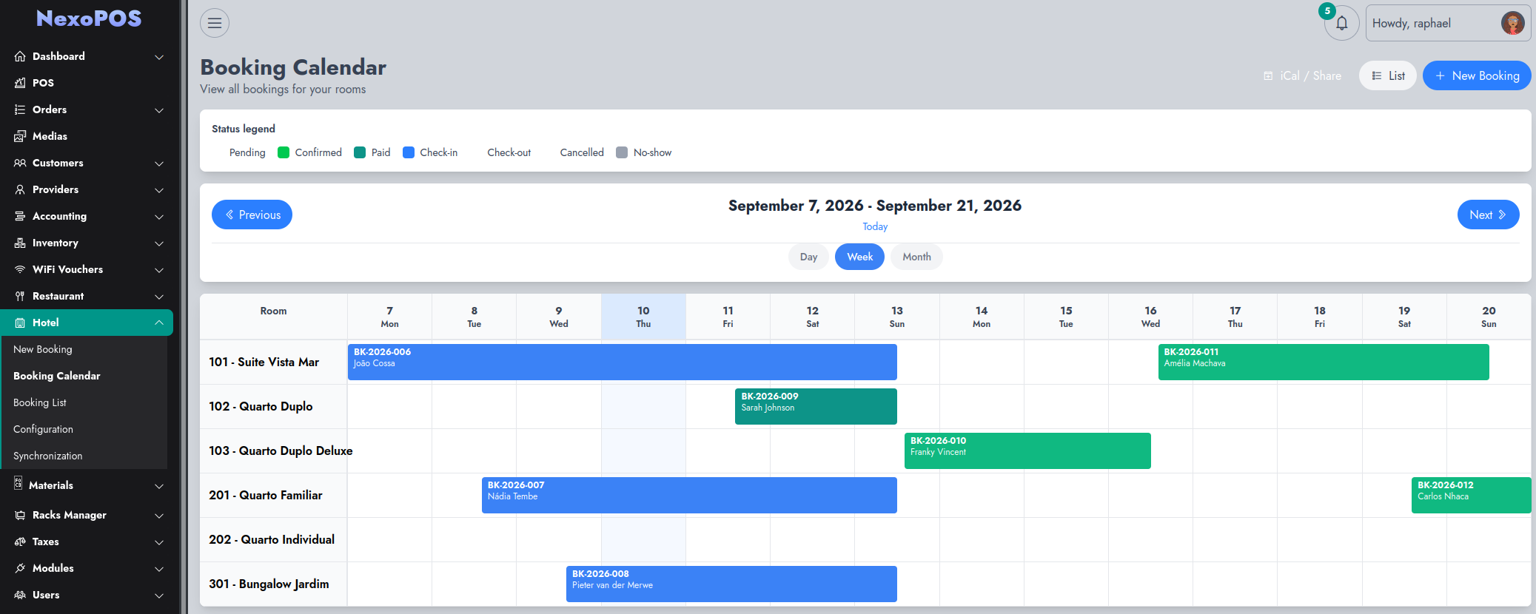Switch to List view button
This screenshot has width=1536, height=614.
point(1387,75)
